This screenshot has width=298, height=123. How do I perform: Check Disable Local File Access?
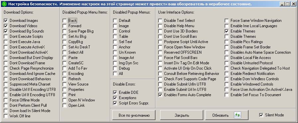(x=227, y=58)
